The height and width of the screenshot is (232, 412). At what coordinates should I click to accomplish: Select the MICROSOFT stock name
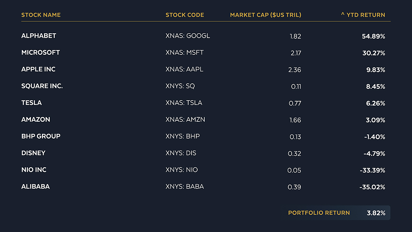40,52
